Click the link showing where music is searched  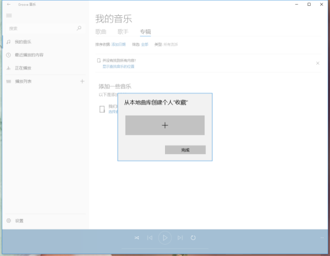point(118,67)
